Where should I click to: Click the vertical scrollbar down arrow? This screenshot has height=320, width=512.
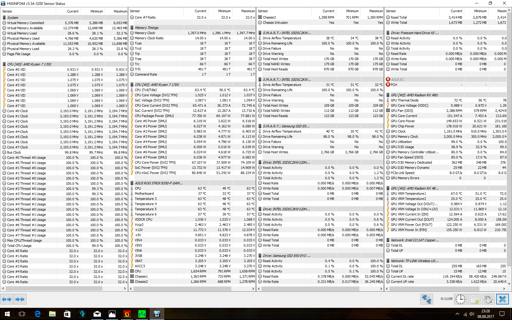pyautogui.click(x=509, y=283)
